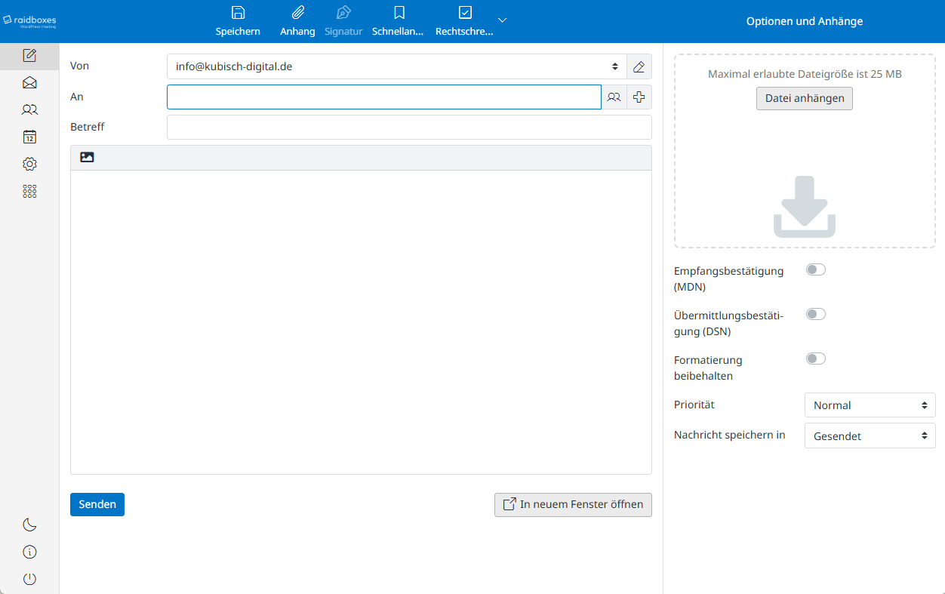Click the edit identities pencil icon
This screenshot has height=594, width=945.
(639, 66)
